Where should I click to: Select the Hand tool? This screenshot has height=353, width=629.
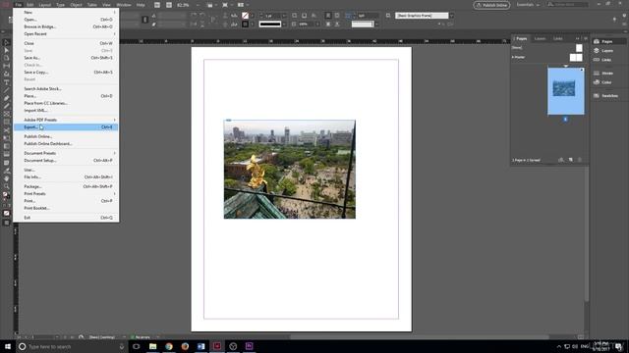6,178
